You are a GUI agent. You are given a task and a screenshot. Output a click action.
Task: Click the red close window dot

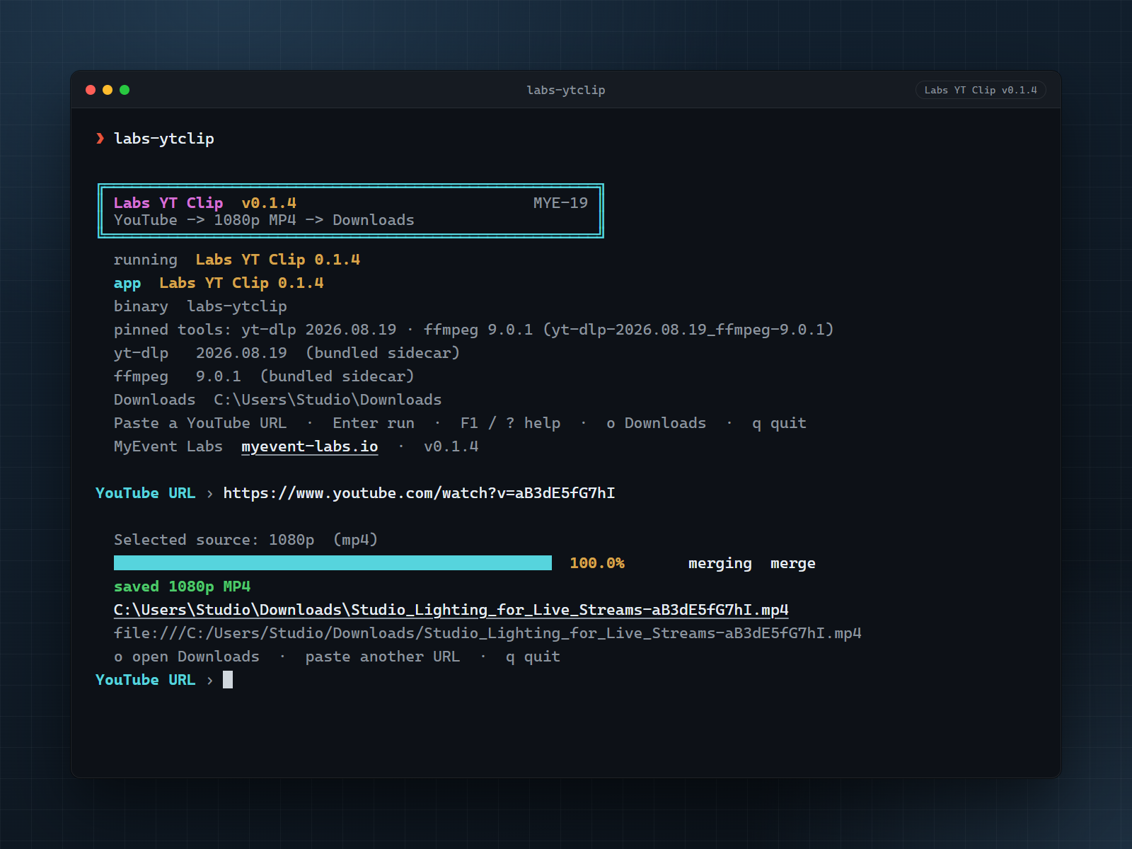[91, 90]
